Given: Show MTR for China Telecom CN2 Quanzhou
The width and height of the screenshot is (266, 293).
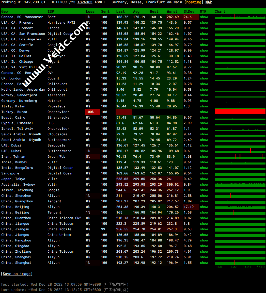Looking at the screenshot, I should pos(204,218).
